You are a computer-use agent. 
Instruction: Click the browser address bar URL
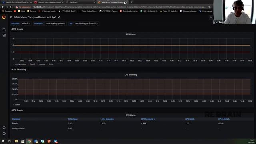119,7
